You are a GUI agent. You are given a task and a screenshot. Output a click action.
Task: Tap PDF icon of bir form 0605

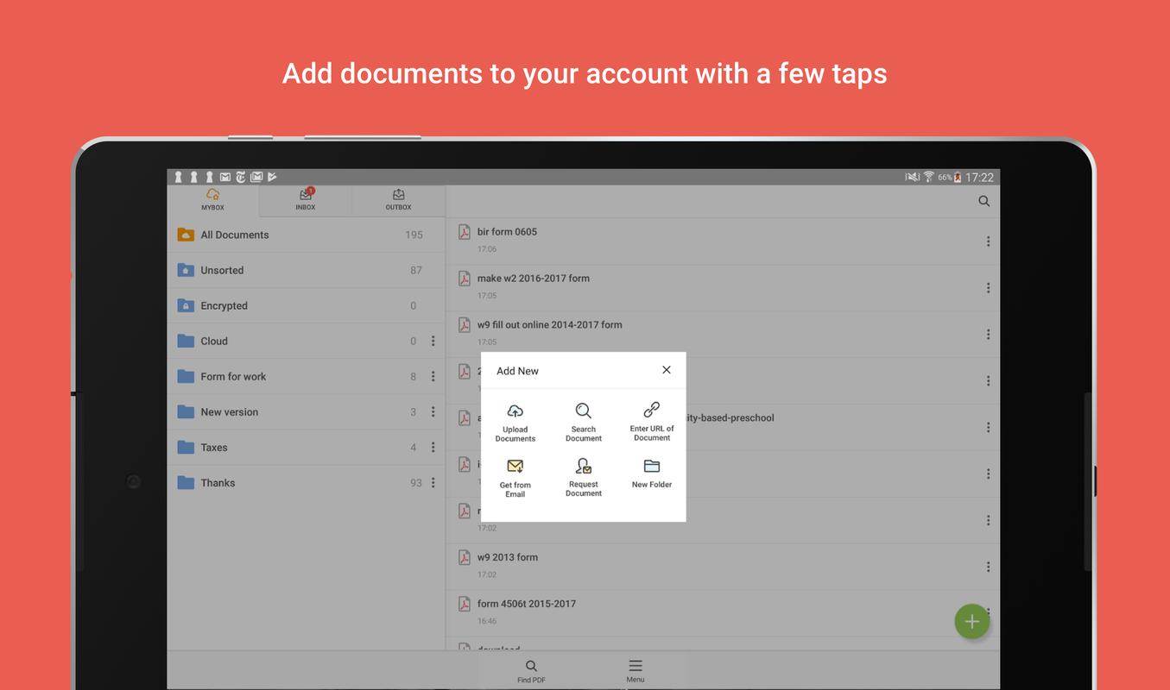click(x=464, y=232)
